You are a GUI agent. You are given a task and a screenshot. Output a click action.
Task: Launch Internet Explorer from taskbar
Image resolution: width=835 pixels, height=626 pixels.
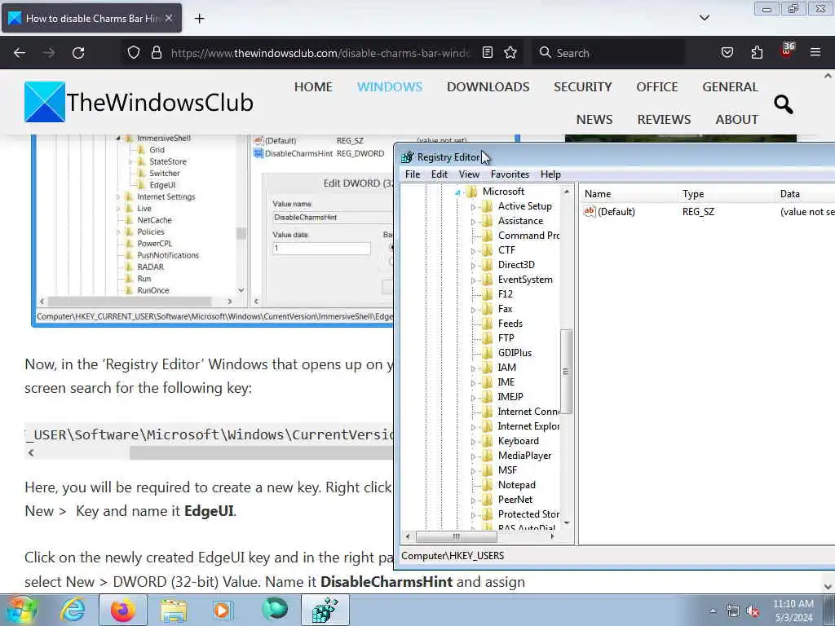point(73,610)
